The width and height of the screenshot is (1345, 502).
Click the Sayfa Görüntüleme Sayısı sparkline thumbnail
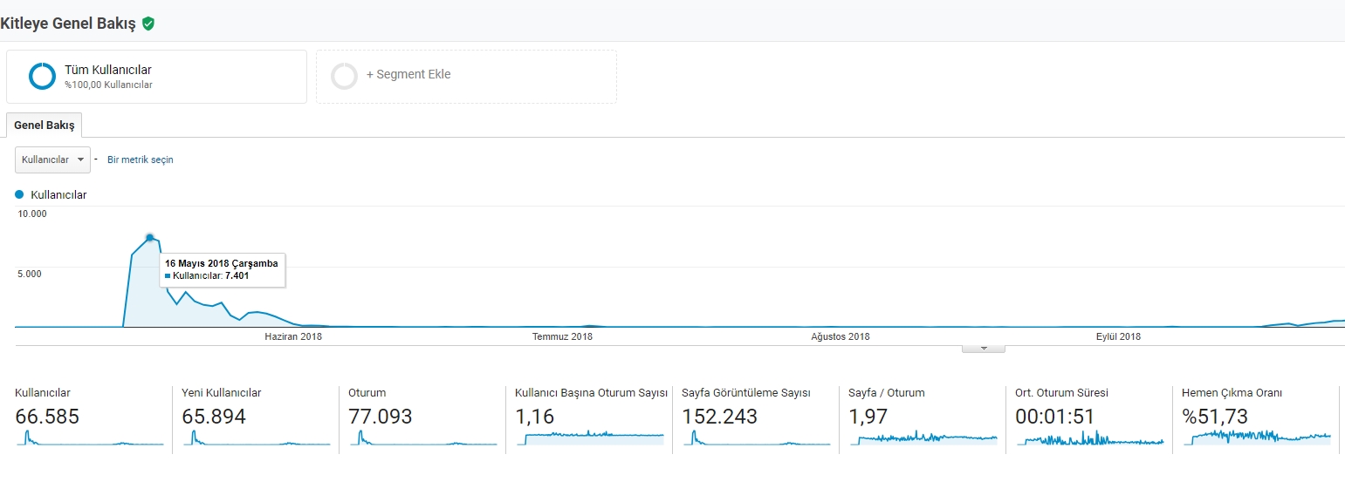tap(756, 438)
